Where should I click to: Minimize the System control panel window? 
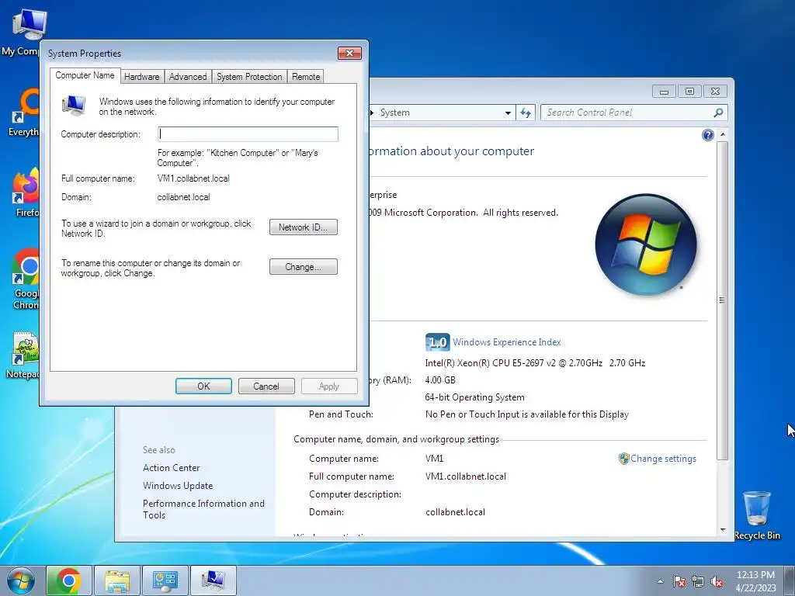pyautogui.click(x=664, y=92)
